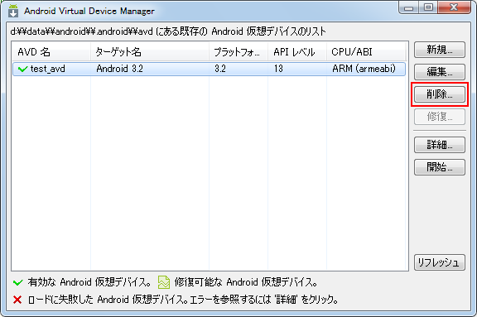Click the 有効な Android 仮想デバイス legend text
Viewport: 477px width, 317px height.
point(89,282)
